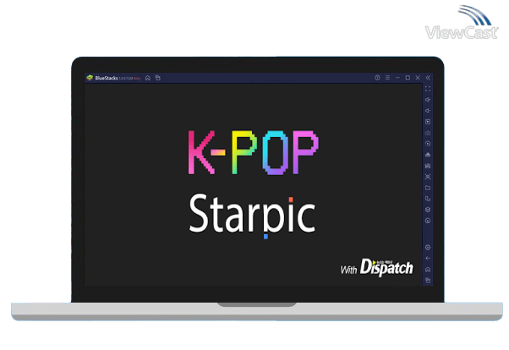Go back with the Android back arrow
This screenshot has height=350, width=509.
coord(428,259)
